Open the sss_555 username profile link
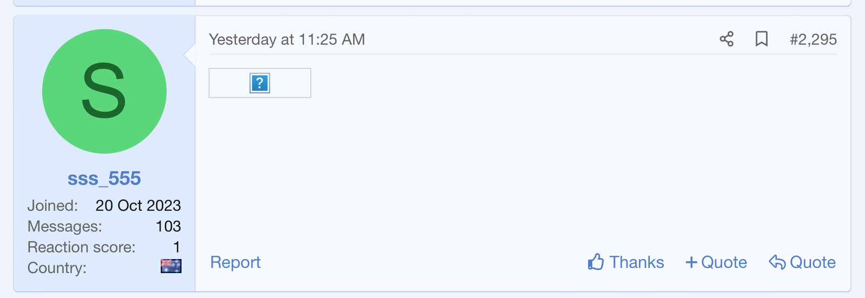This screenshot has width=865, height=298. 104,178
